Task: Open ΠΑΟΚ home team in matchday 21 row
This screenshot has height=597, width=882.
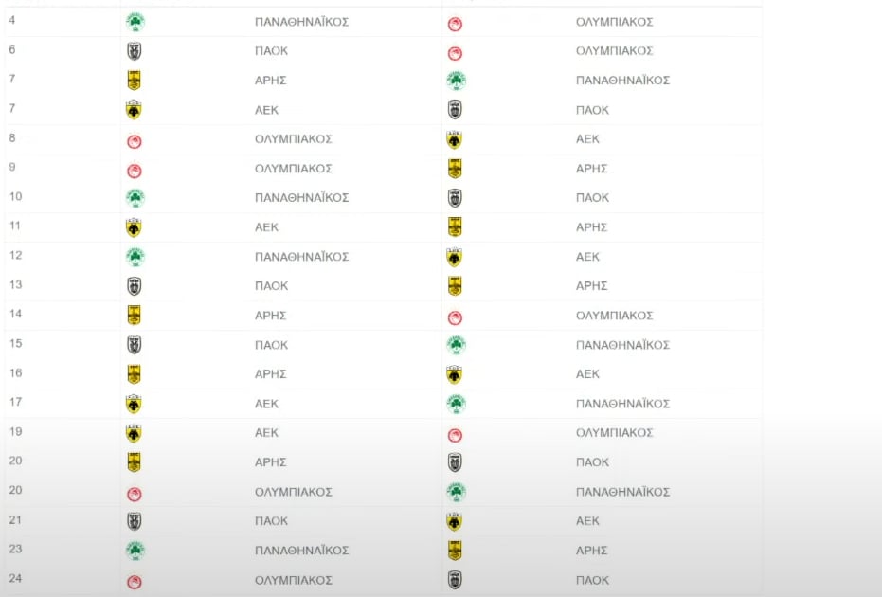Action: (271, 521)
